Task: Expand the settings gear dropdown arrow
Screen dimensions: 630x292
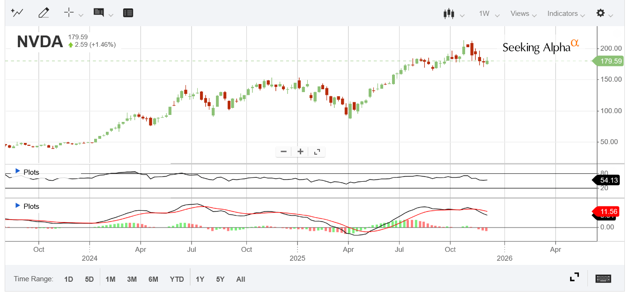Action: (611, 15)
